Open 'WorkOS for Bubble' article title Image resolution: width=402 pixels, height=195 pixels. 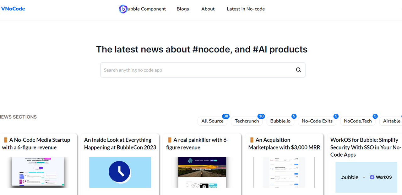[x=366, y=147]
